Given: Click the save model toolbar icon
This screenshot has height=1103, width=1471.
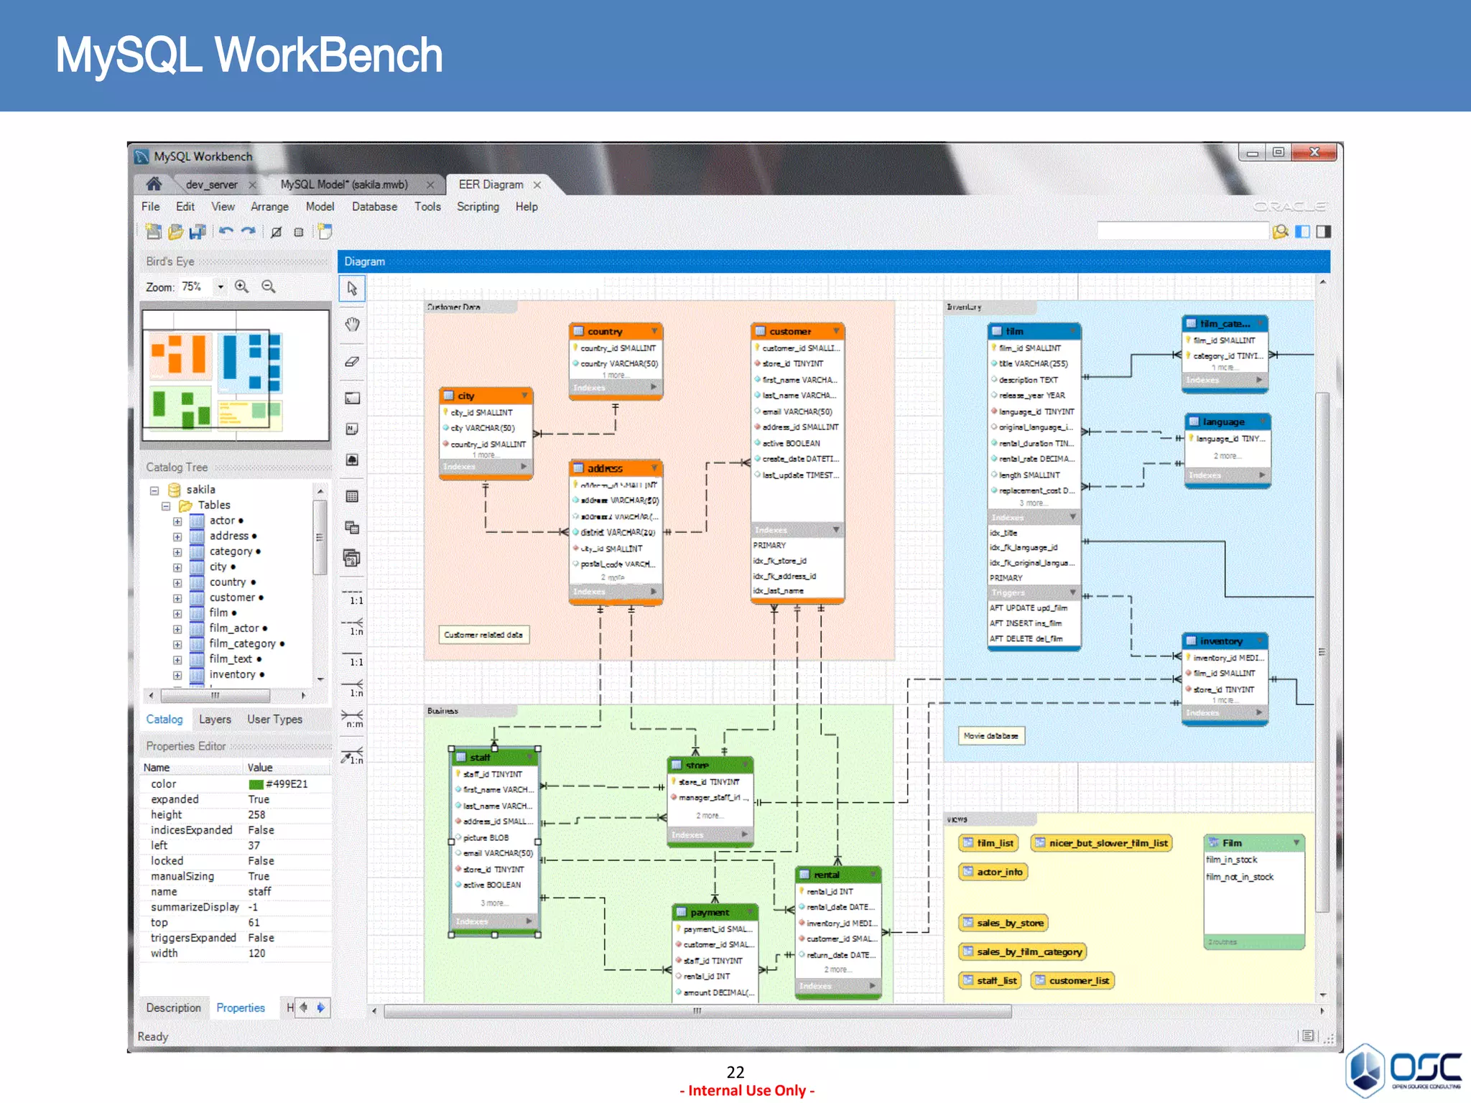Looking at the screenshot, I should (198, 232).
